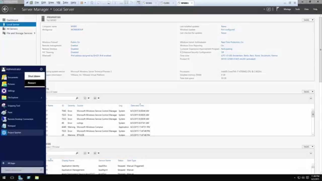Launch Project Spartan browser from Start menu
Screen dimensions: 322x181
pos(22,132)
